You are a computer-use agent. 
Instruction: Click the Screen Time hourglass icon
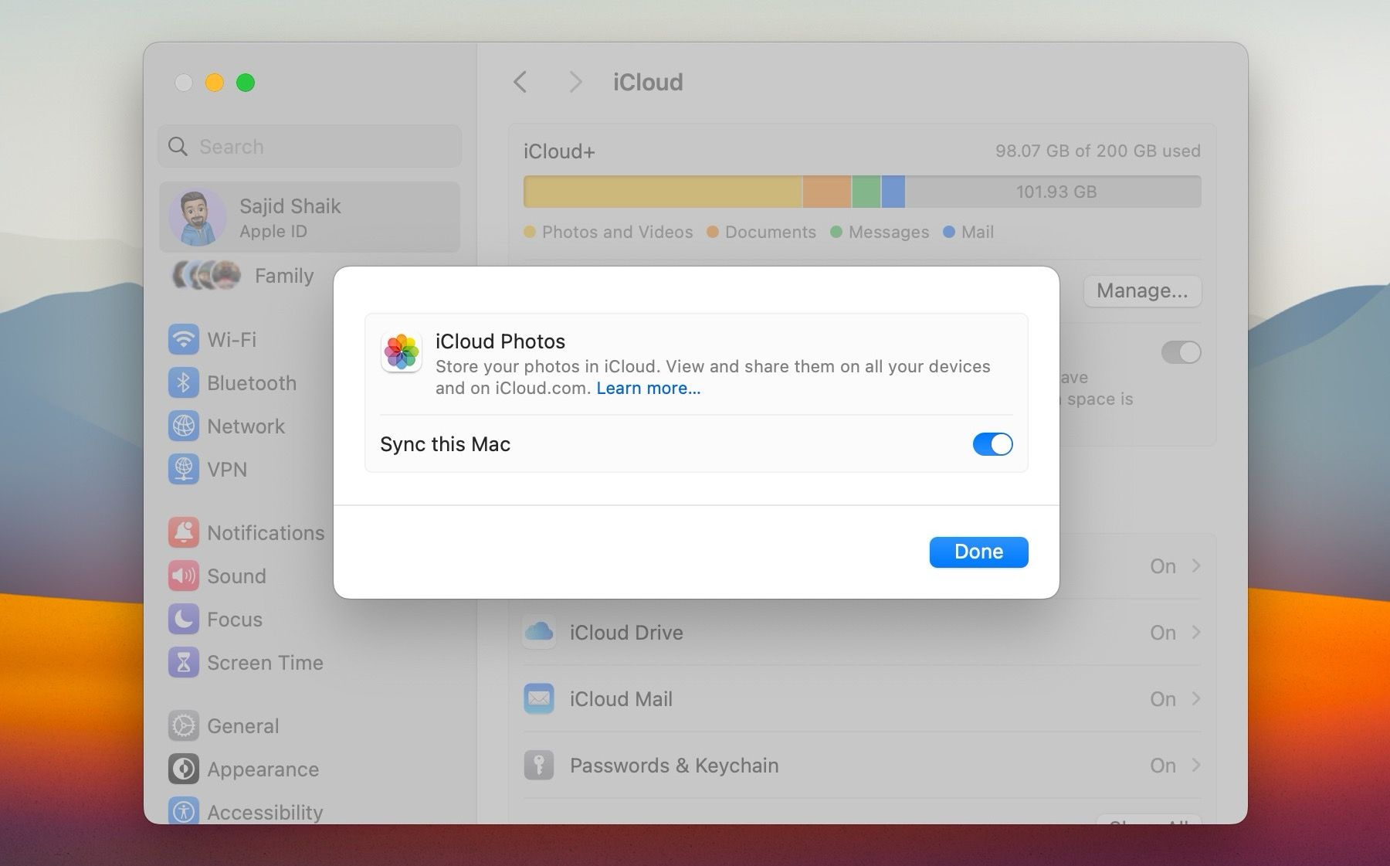pos(183,662)
